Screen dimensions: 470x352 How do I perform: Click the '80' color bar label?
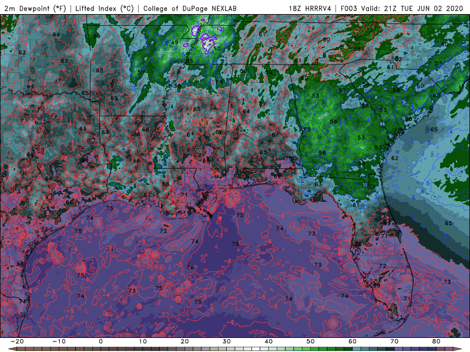pos(437,341)
